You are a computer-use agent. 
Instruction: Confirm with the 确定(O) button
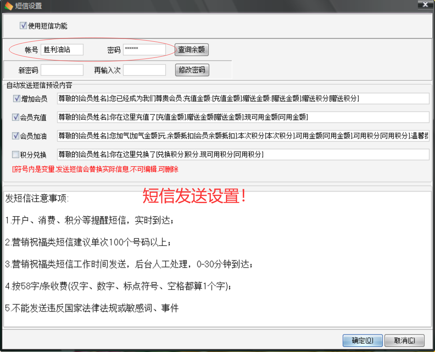click(362, 340)
